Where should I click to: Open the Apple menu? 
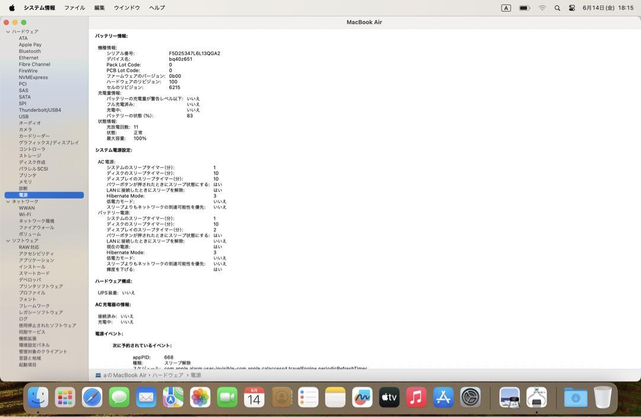(12, 8)
